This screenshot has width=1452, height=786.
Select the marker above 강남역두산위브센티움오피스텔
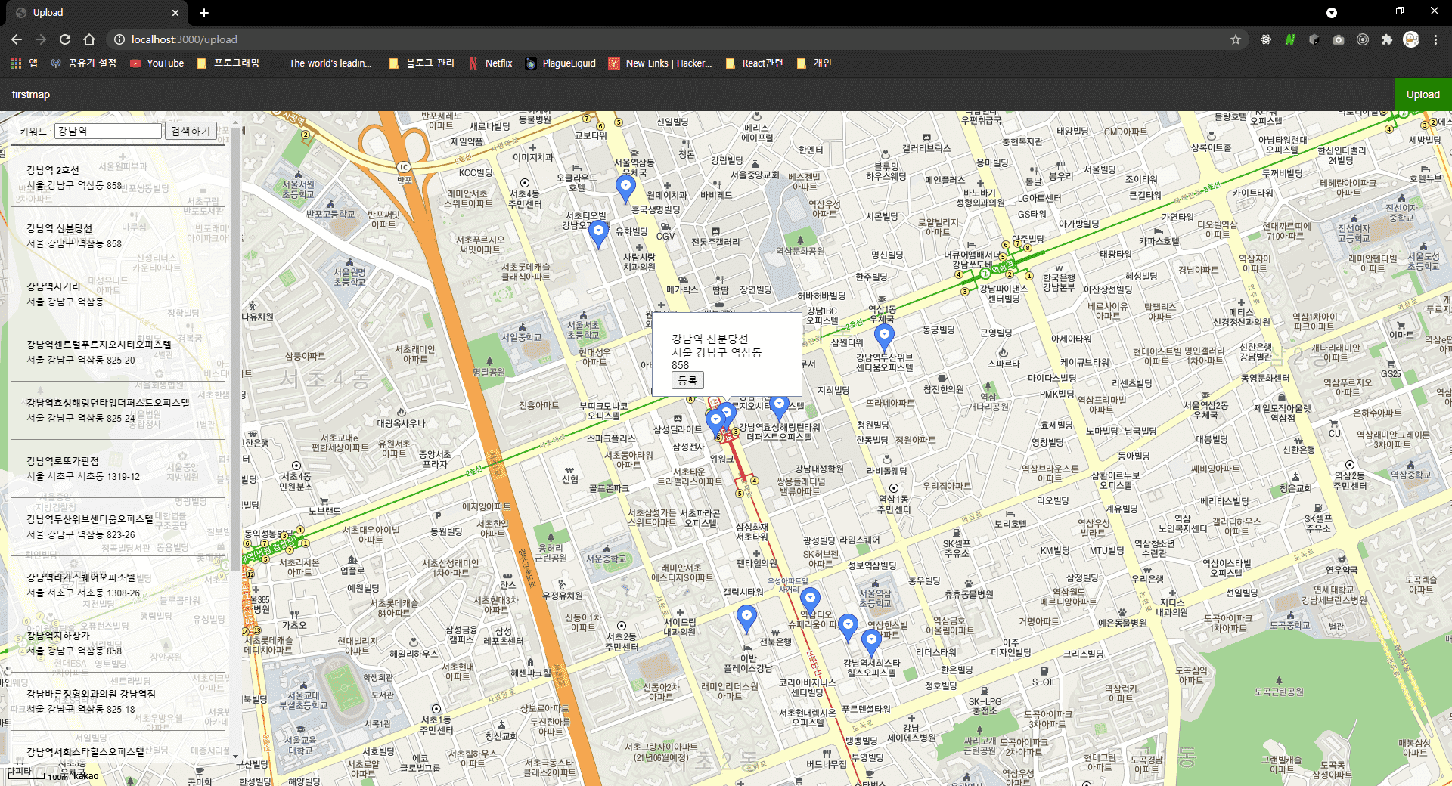pyautogui.click(x=884, y=337)
